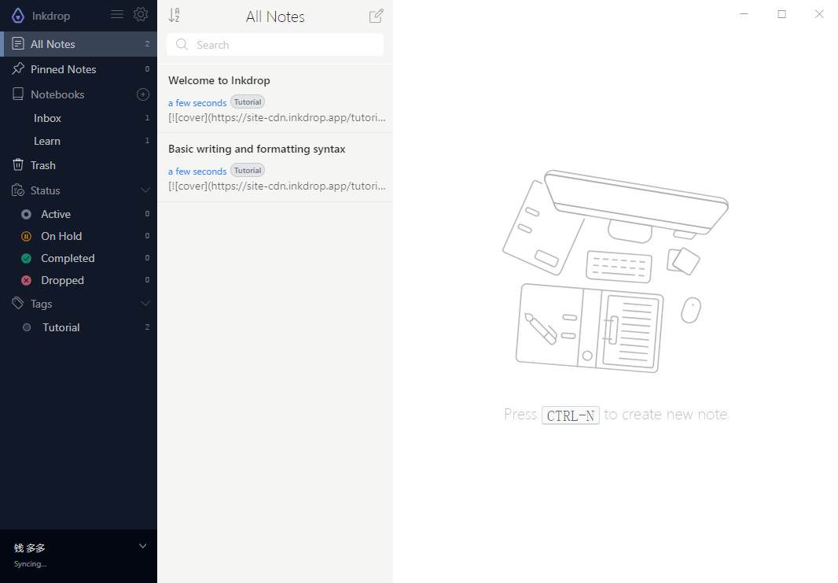Click the Notebooks book icon
The height and width of the screenshot is (583, 838).
(x=18, y=94)
